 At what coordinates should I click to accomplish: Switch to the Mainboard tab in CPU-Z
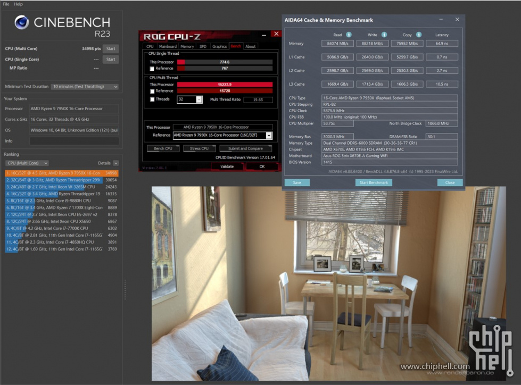tap(168, 46)
